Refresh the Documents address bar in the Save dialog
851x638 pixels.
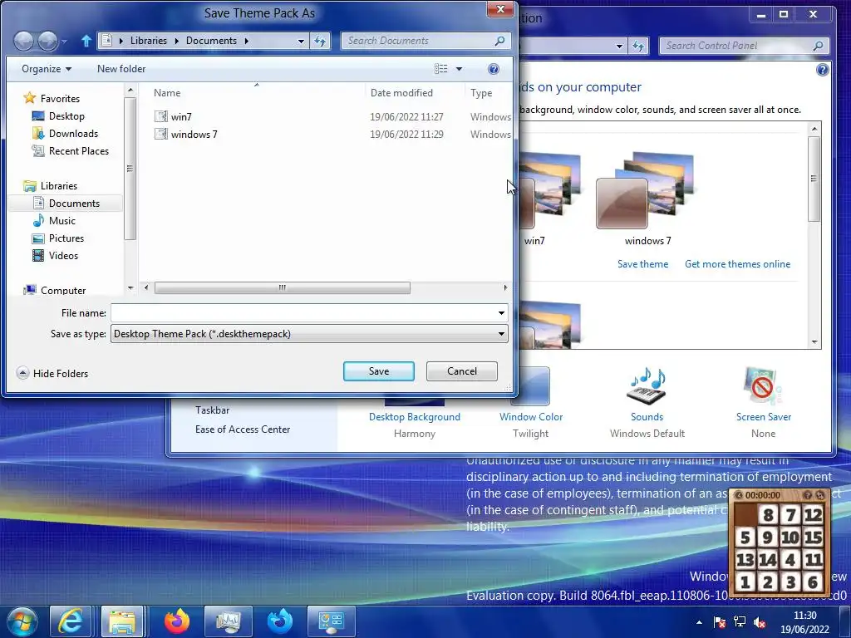coord(320,41)
